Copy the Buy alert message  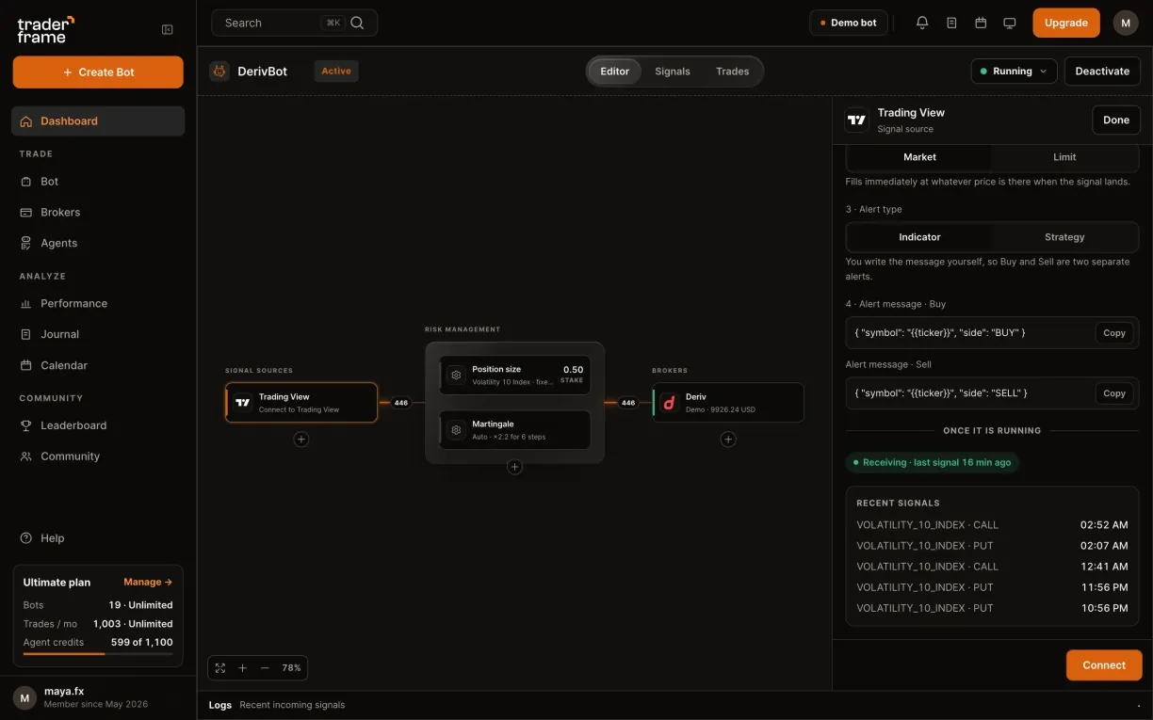point(1114,333)
